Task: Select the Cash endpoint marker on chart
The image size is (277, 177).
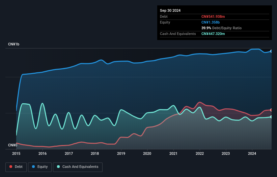Action: pyautogui.click(x=271, y=117)
